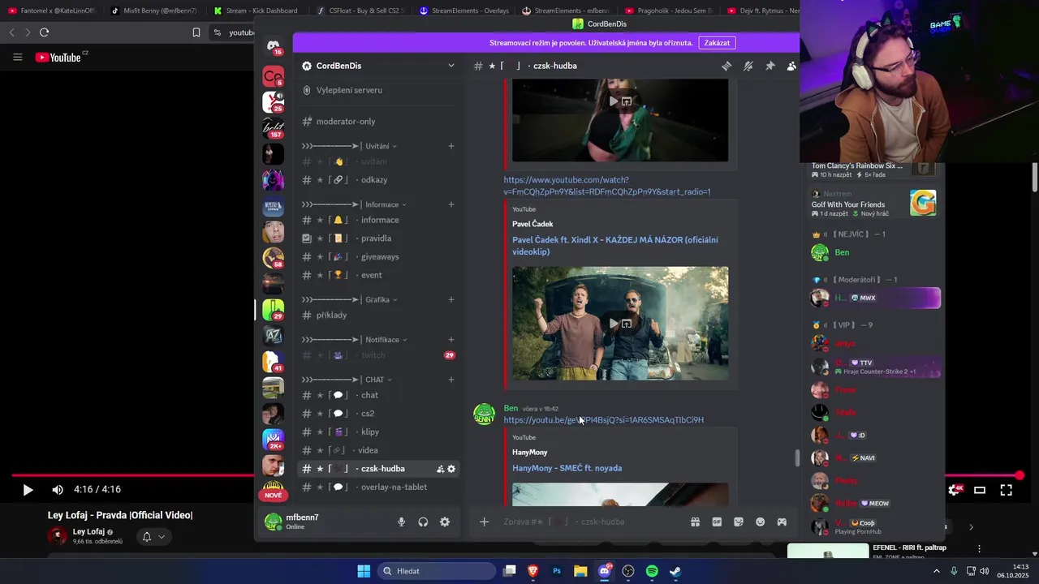Open Golf With Your Friends activity card
This screenshot has width=1039, height=584.
click(x=875, y=204)
